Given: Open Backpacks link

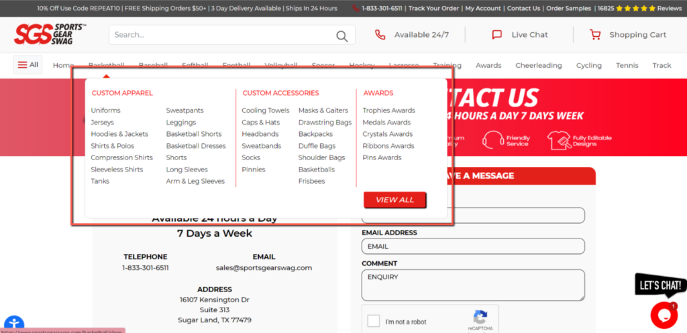Looking at the screenshot, I should (x=315, y=134).
